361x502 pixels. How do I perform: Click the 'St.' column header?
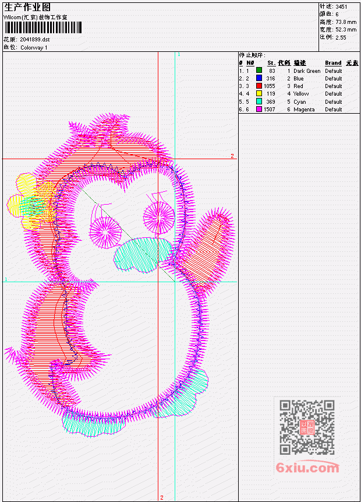pyautogui.click(x=271, y=63)
